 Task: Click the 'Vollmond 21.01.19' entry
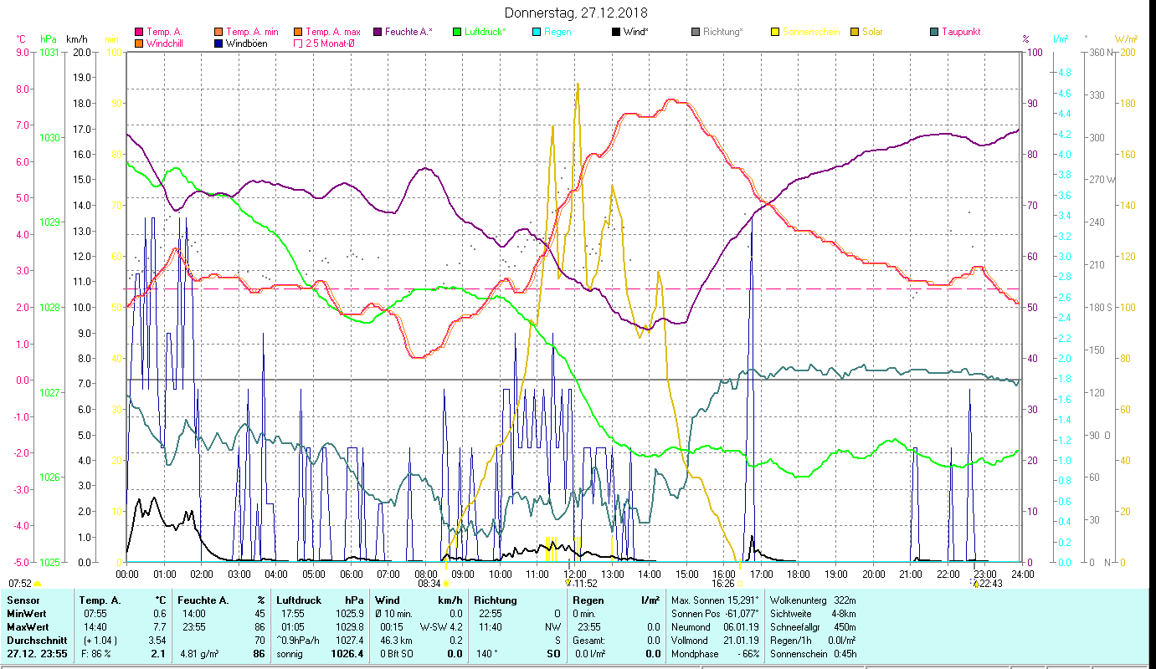coord(713,641)
